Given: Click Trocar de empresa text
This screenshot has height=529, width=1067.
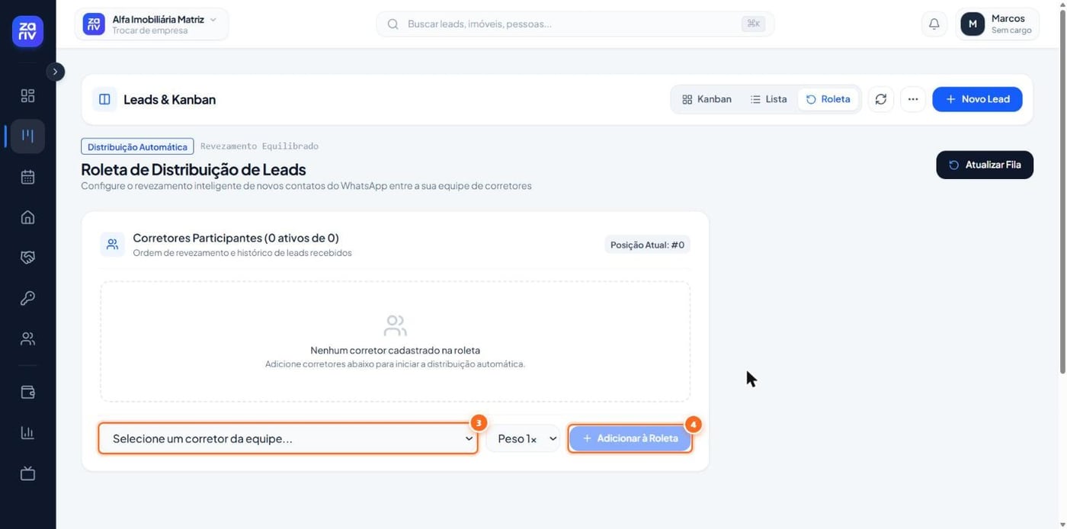Looking at the screenshot, I should click(x=150, y=30).
